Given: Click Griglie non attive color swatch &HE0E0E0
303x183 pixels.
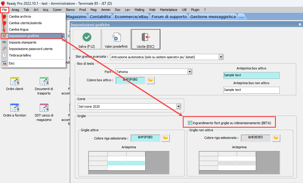Looking at the screenshot, I should pyautogui.click(x=256, y=138).
